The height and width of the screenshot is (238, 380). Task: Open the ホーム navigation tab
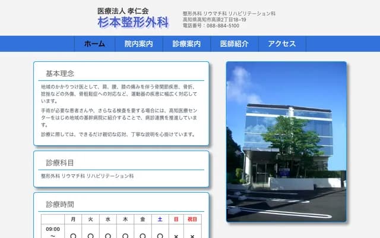pyautogui.click(x=94, y=44)
